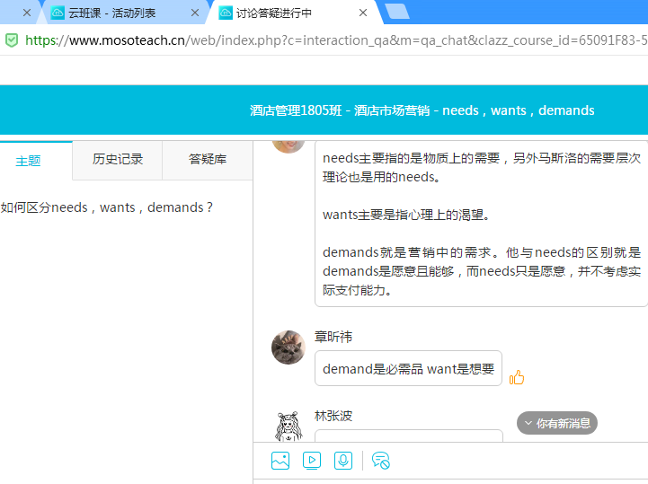The width and height of the screenshot is (648, 484).
Task: Open the 主题 tab
Action: (x=36, y=161)
